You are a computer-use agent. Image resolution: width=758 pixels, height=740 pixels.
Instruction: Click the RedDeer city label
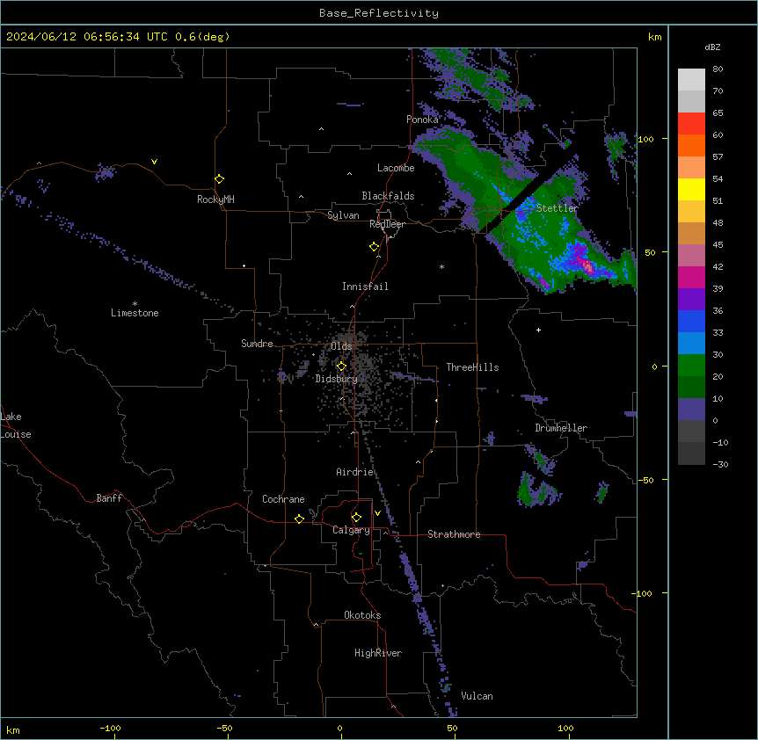[x=387, y=224]
